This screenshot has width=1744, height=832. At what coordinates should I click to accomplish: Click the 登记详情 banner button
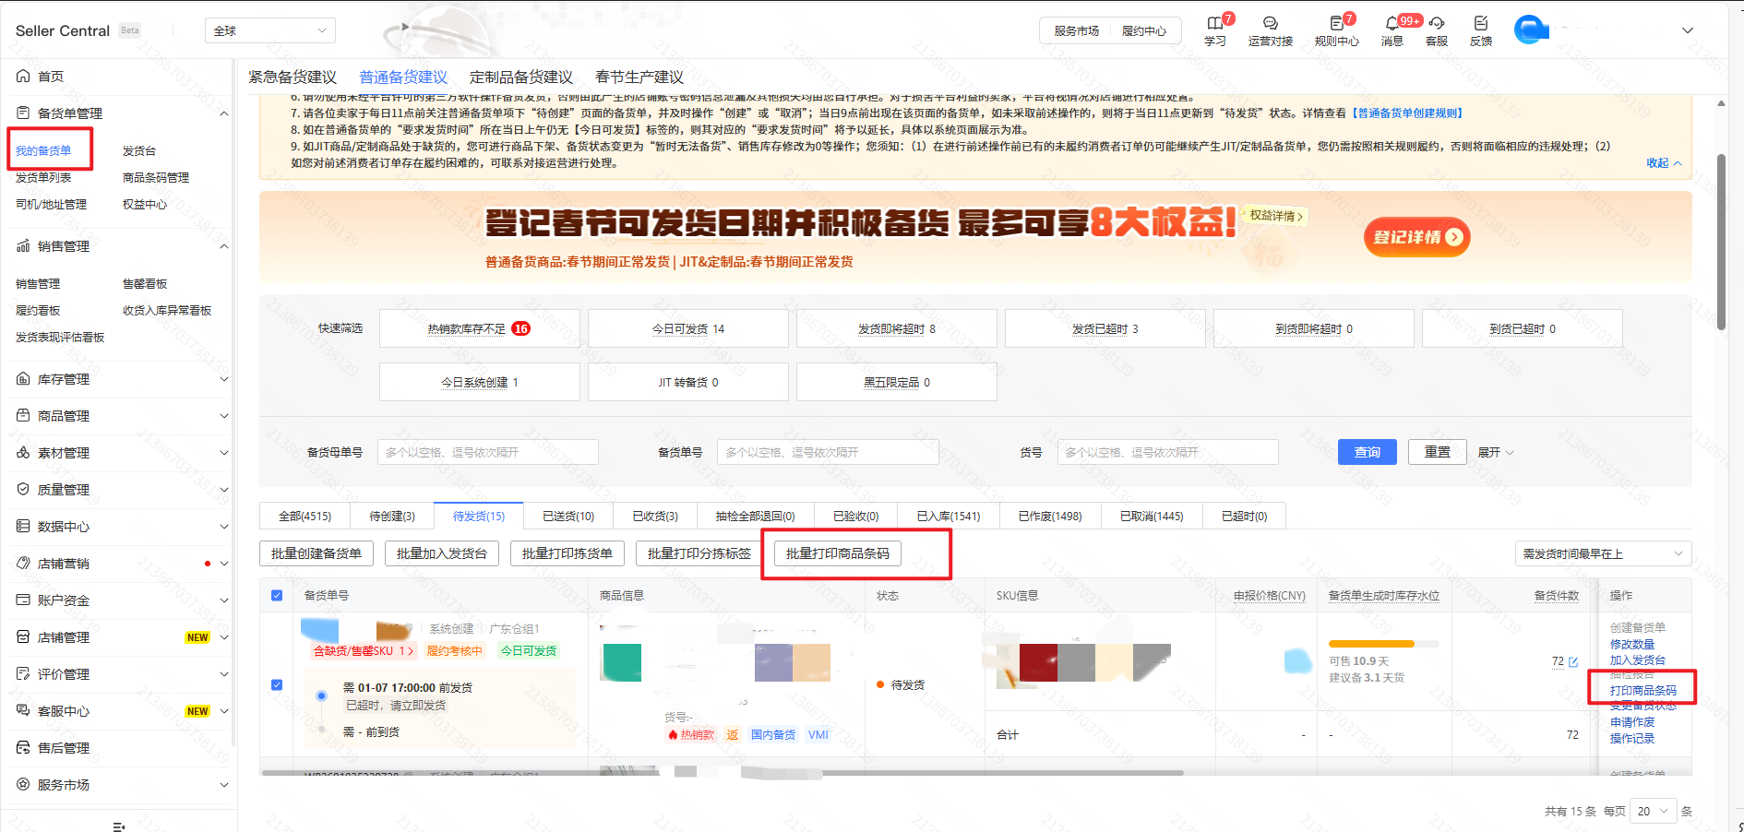click(x=1417, y=237)
